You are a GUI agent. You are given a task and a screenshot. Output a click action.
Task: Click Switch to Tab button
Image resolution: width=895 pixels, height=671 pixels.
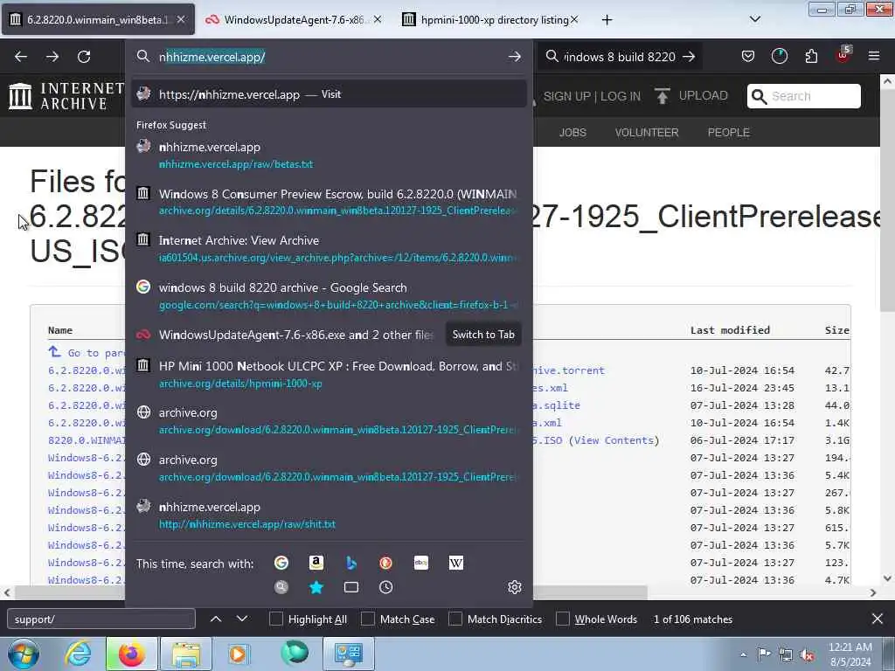[x=483, y=335]
